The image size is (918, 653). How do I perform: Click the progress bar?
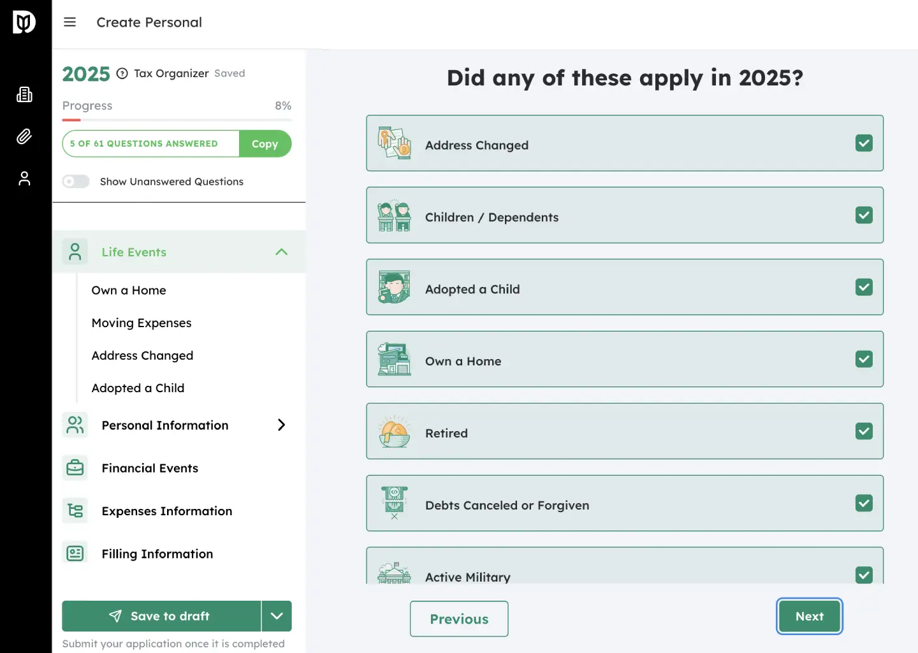tap(177, 120)
